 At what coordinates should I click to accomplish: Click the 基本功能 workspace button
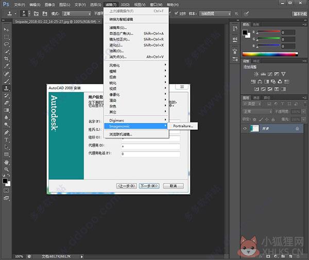tap(300, 14)
